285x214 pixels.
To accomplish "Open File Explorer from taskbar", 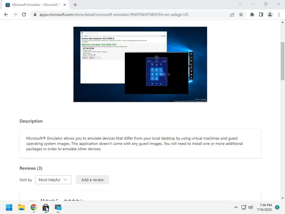I will click(21, 207).
